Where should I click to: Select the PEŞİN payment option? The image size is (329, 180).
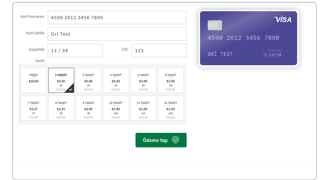(34, 80)
